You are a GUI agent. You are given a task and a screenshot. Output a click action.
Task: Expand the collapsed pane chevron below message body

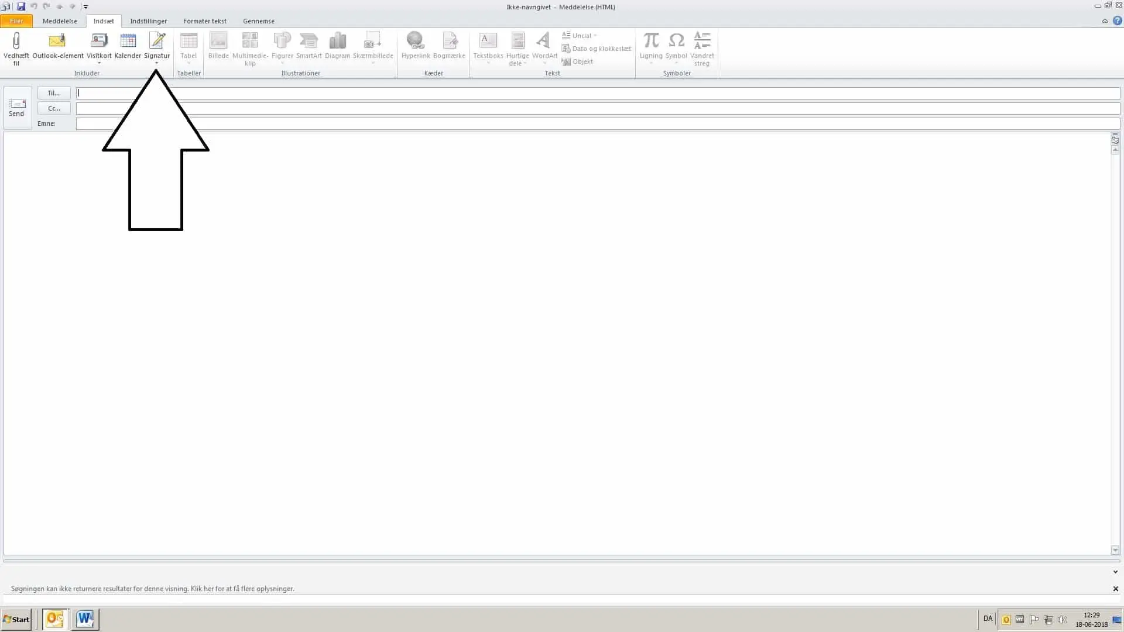point(1115,572)
